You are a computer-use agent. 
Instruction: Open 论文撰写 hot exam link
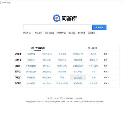point(91,33)
